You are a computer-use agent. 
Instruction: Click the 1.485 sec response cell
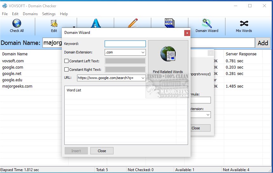234,86
